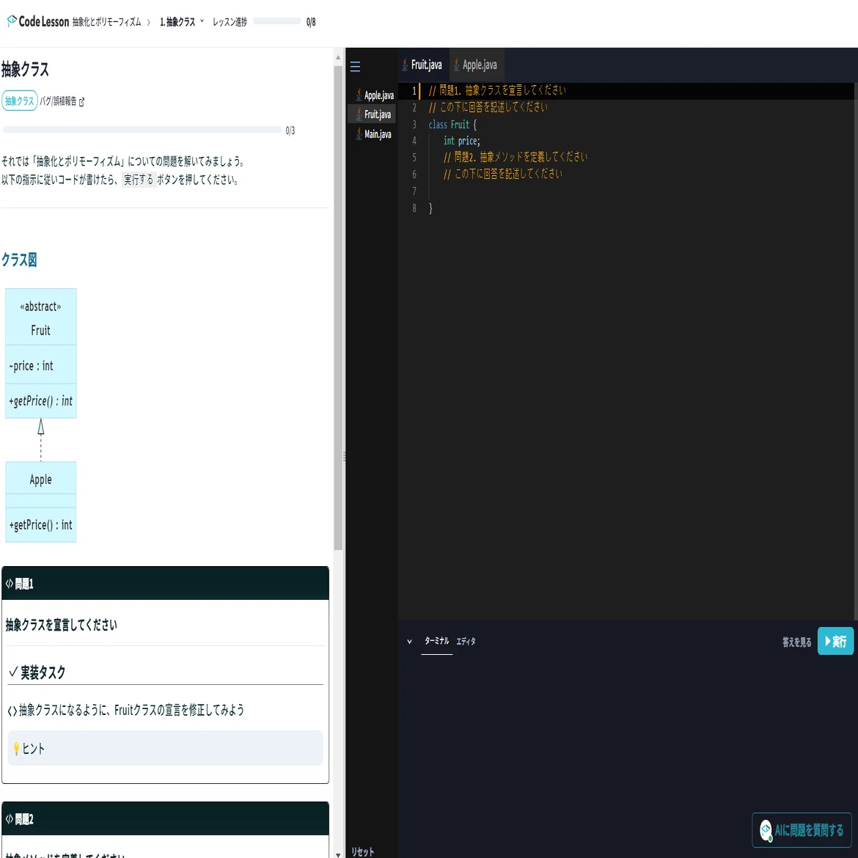
Task: Click the 答えを見る button
Action: pos(796,642)
